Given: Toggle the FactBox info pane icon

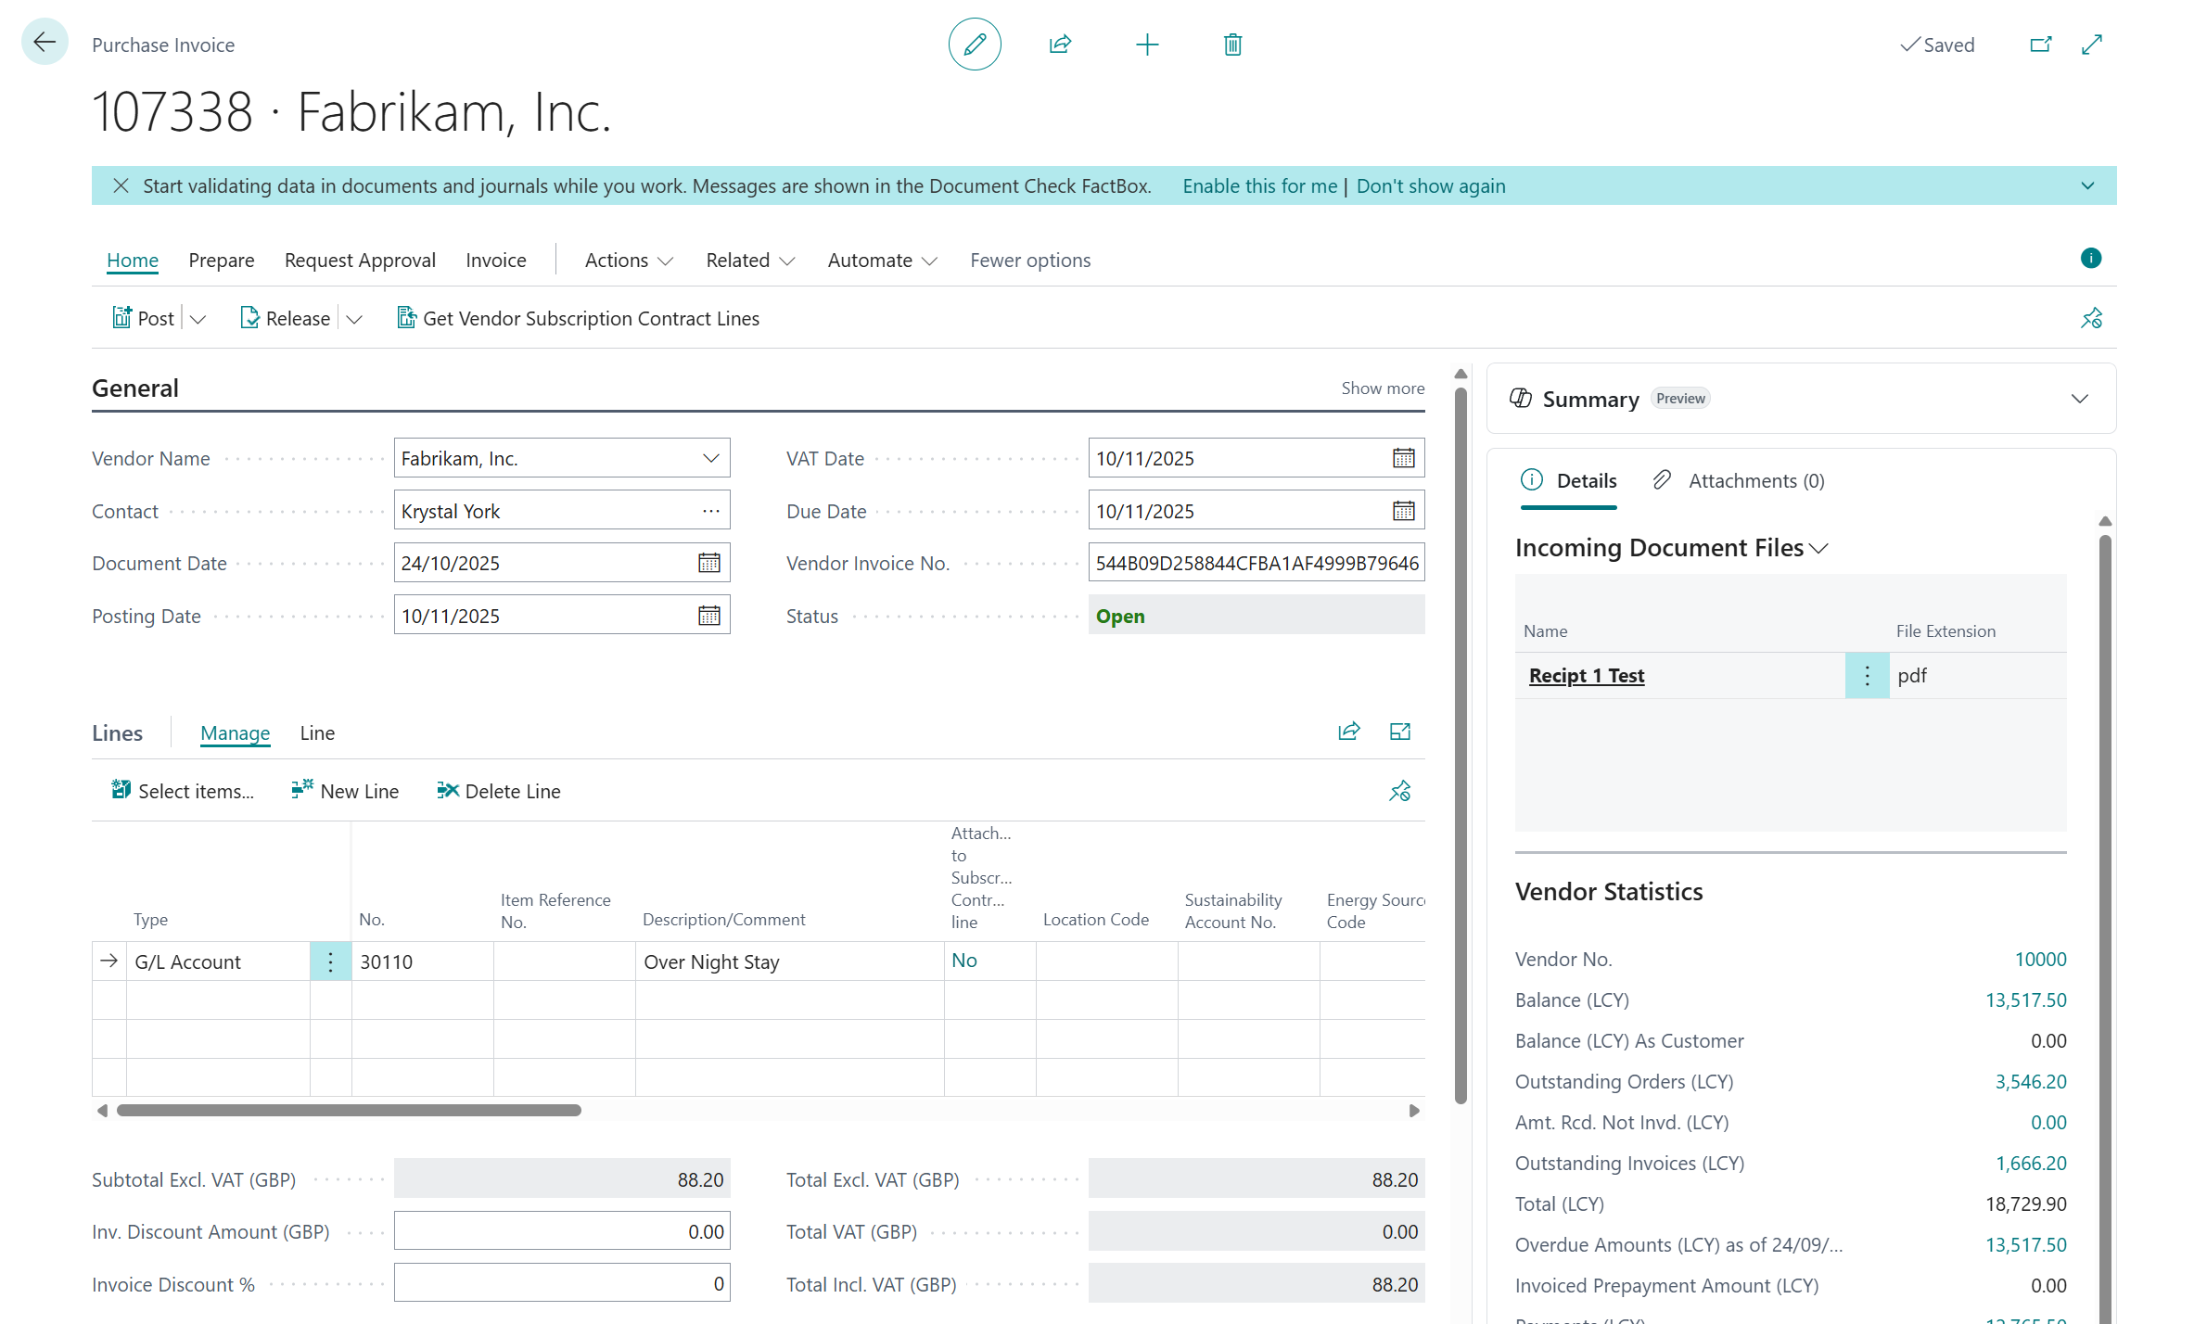Looking at the screenshot, I should [x=2090, y=259].
